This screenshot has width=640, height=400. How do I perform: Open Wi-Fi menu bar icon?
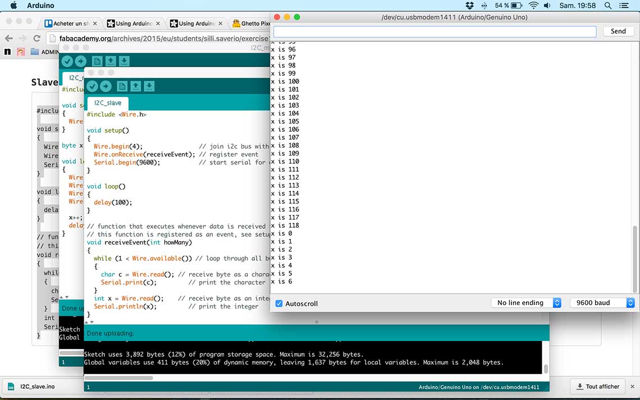click(x=533, y=5)
